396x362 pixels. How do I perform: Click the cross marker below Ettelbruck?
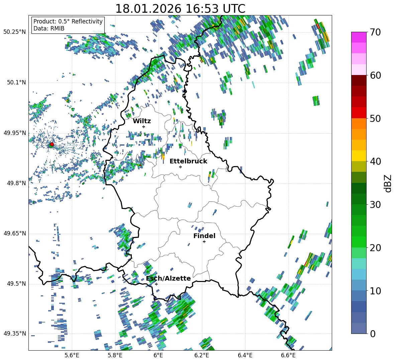tap(180, 167)
